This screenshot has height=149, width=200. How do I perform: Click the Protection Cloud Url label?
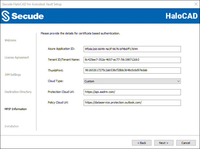(x=61, y=92)
